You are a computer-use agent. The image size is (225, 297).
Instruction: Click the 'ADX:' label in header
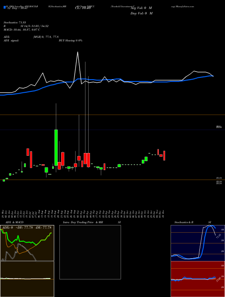pyautogui.click(x=7, y=37)
